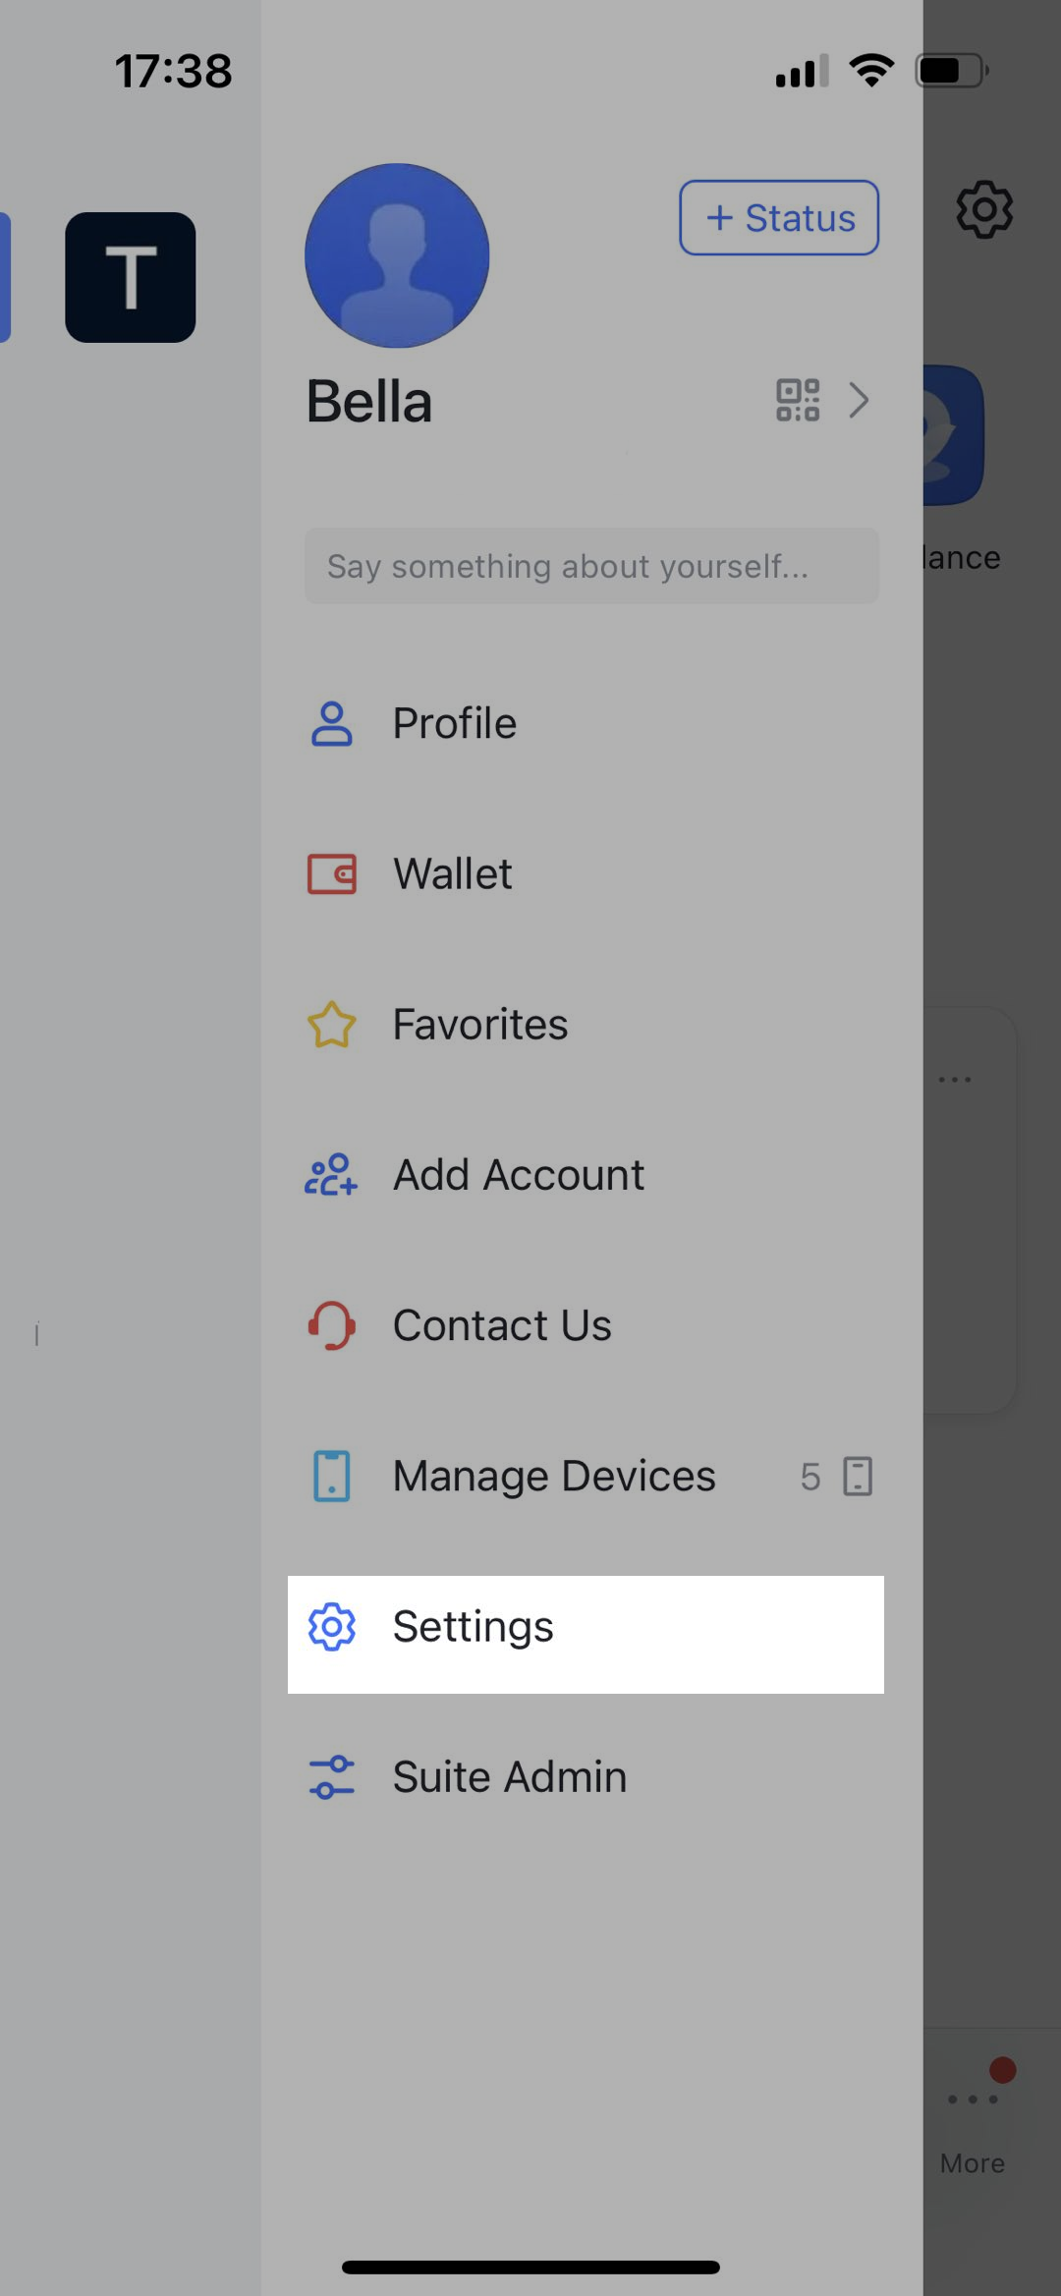1061x2296 pixels.
Task: Switch to the black T workspace tile
Action: click(x=131, y=277)
